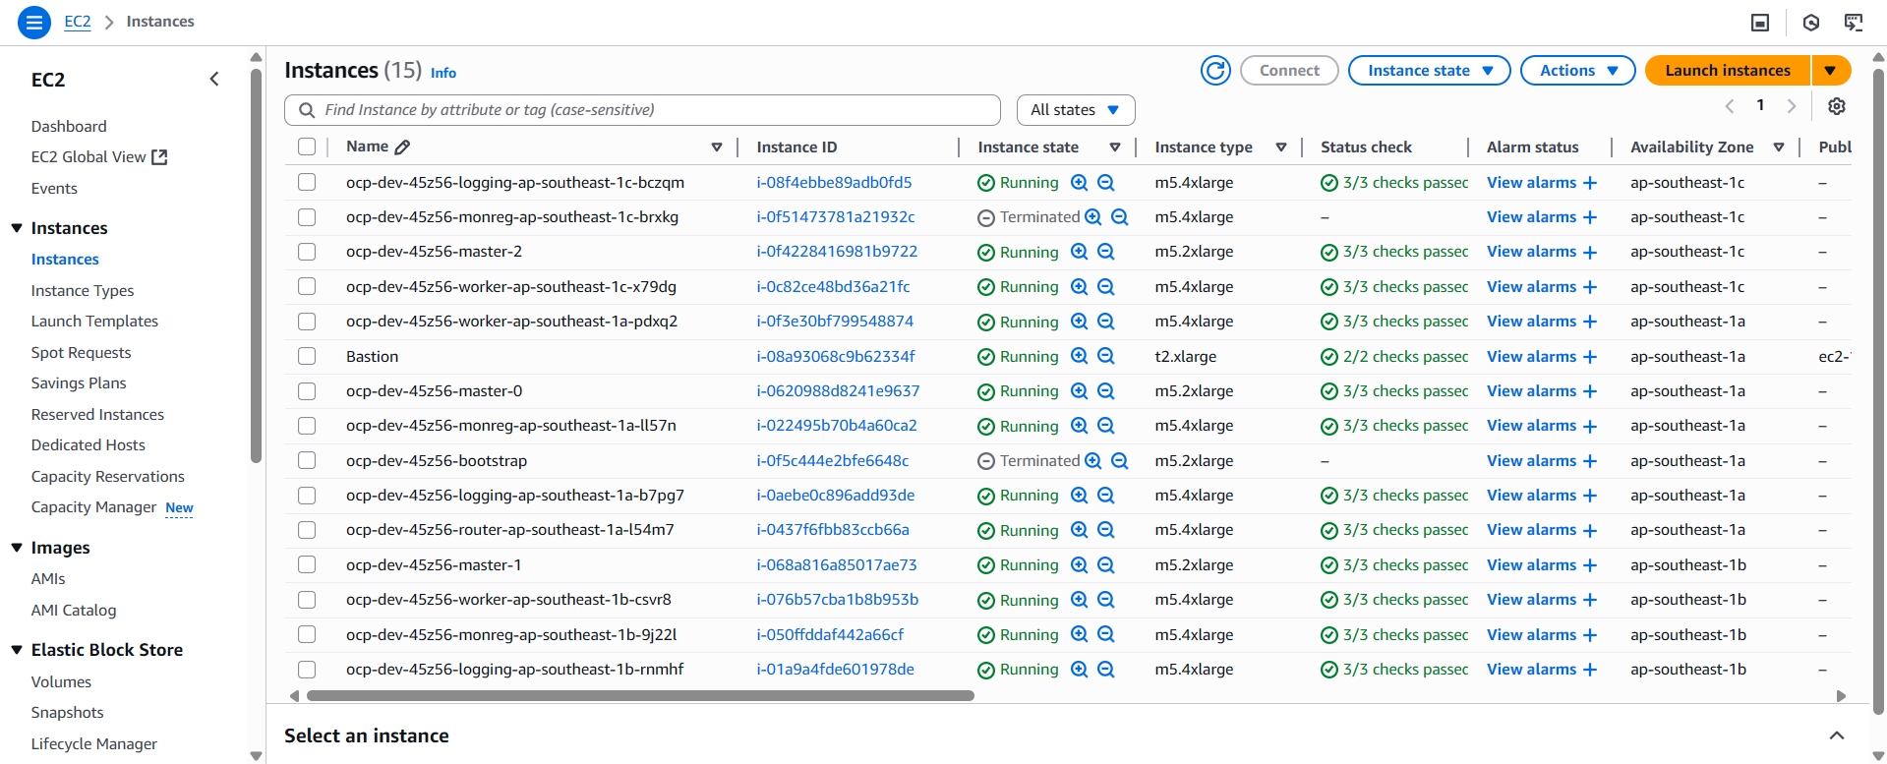Click zoom-out icon on bootstrap Terminated state

[1120, 460]
